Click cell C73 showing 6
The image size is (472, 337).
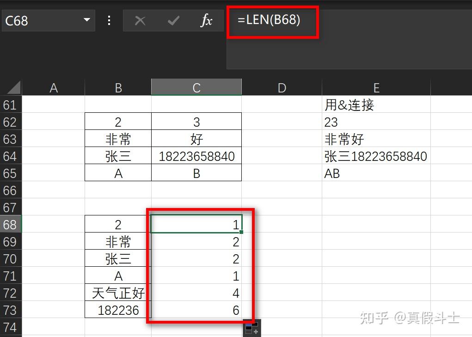(196, 310)
